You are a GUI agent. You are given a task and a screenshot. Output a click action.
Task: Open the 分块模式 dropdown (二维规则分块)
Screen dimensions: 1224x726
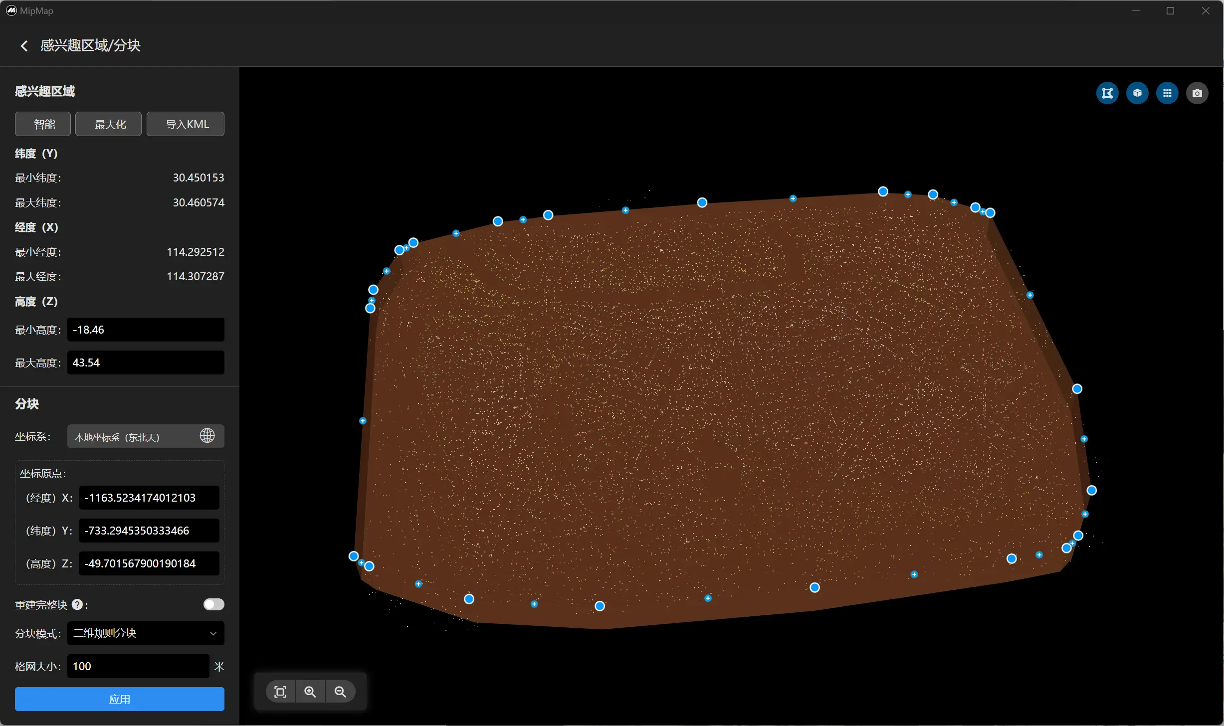tap(145, 633)
